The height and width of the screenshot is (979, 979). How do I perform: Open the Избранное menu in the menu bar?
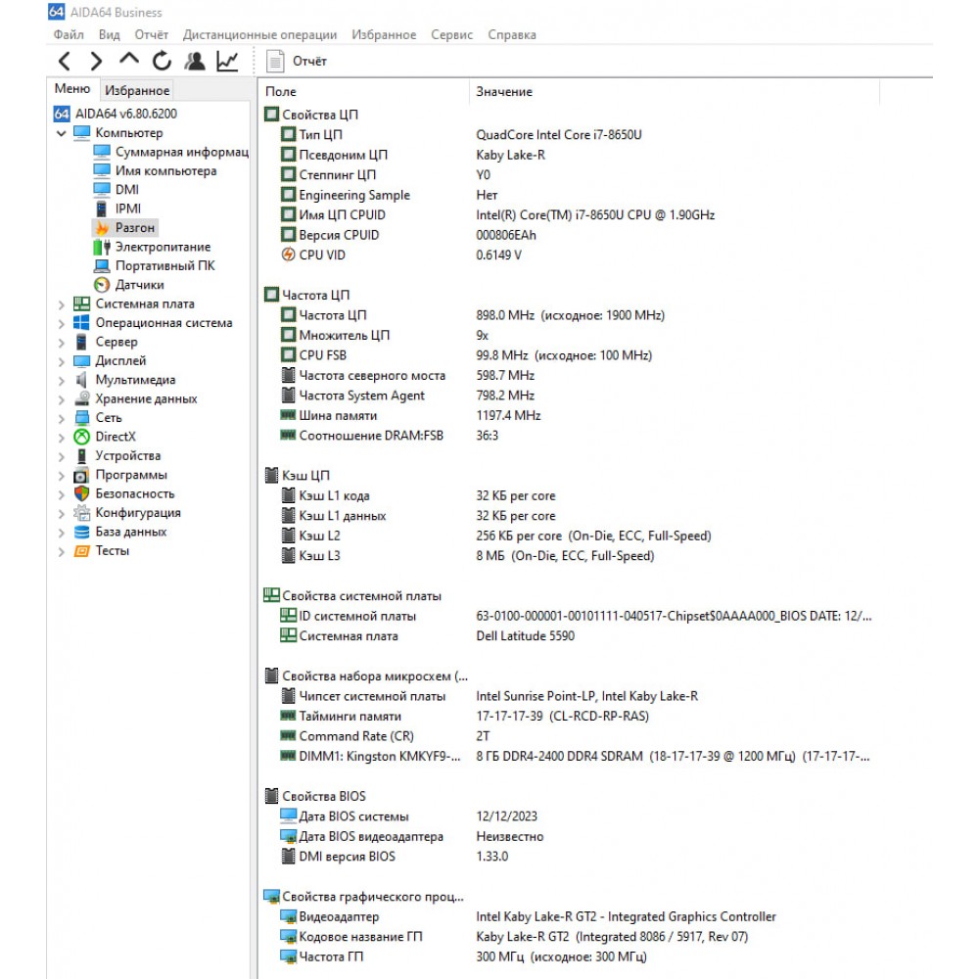coord(384,35)
